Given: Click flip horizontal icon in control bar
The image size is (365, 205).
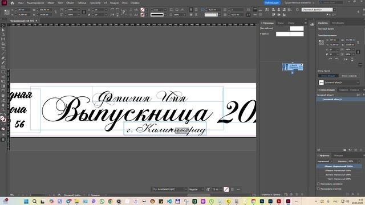Looking at the screenshot, I should (112, 15).
